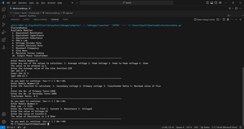
Task: Open the File menu
Action: (x=8, y=3)
